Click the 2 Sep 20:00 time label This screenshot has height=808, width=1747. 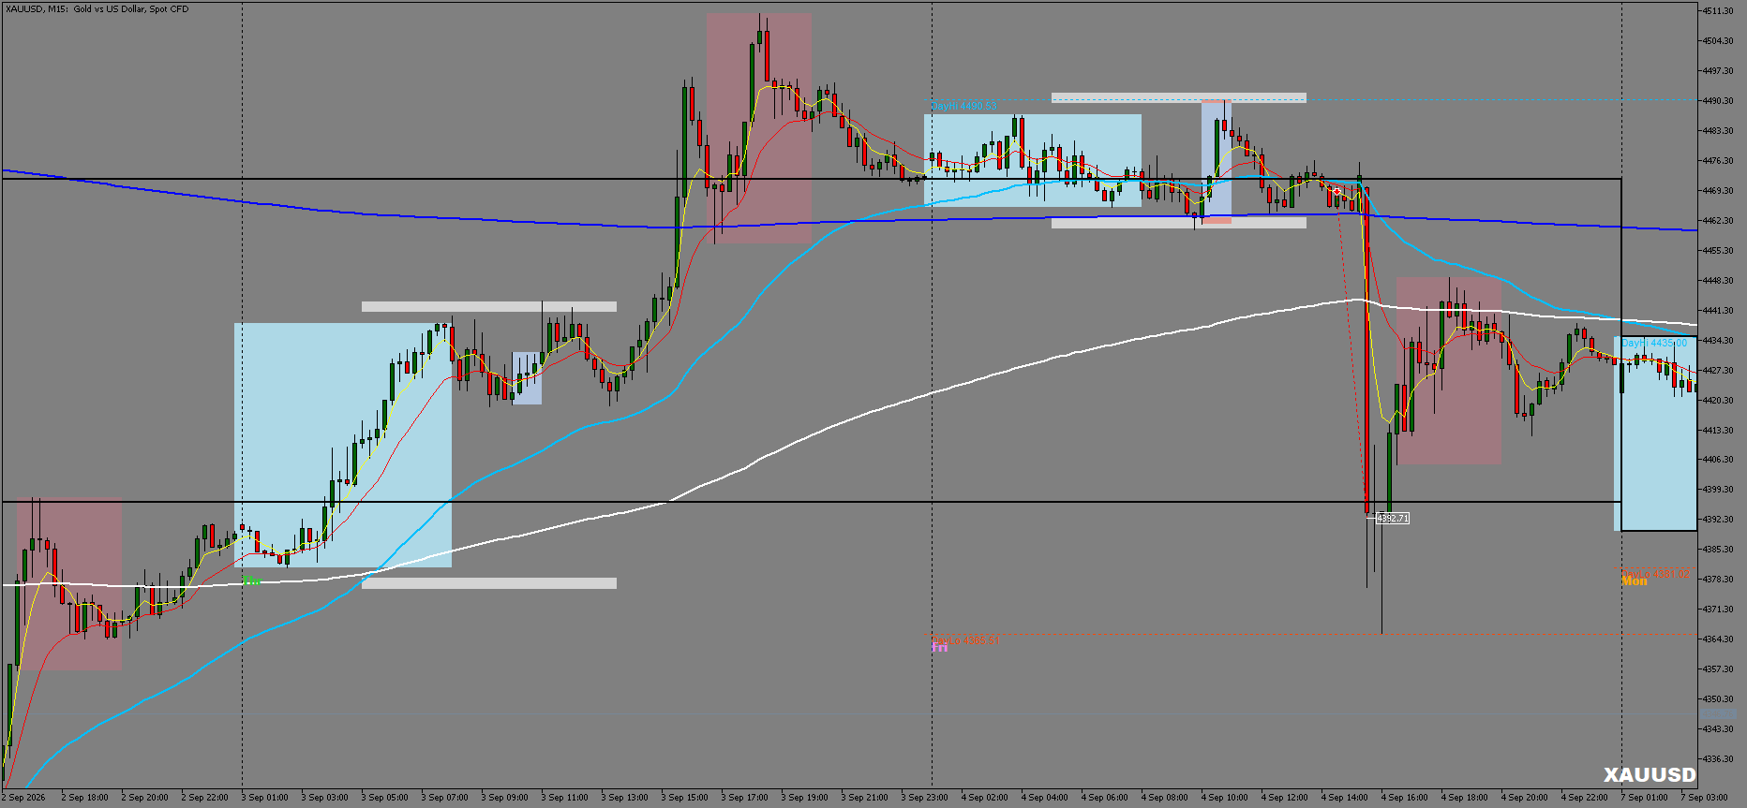coord(144,798)
